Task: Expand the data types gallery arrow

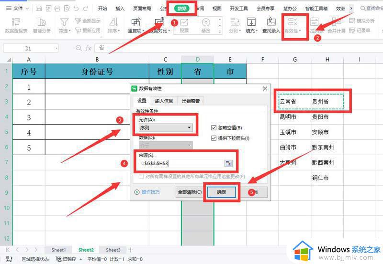Action: [220, 32]
